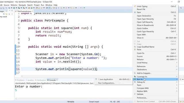Switch to the Problems tab

coord(20,80)
